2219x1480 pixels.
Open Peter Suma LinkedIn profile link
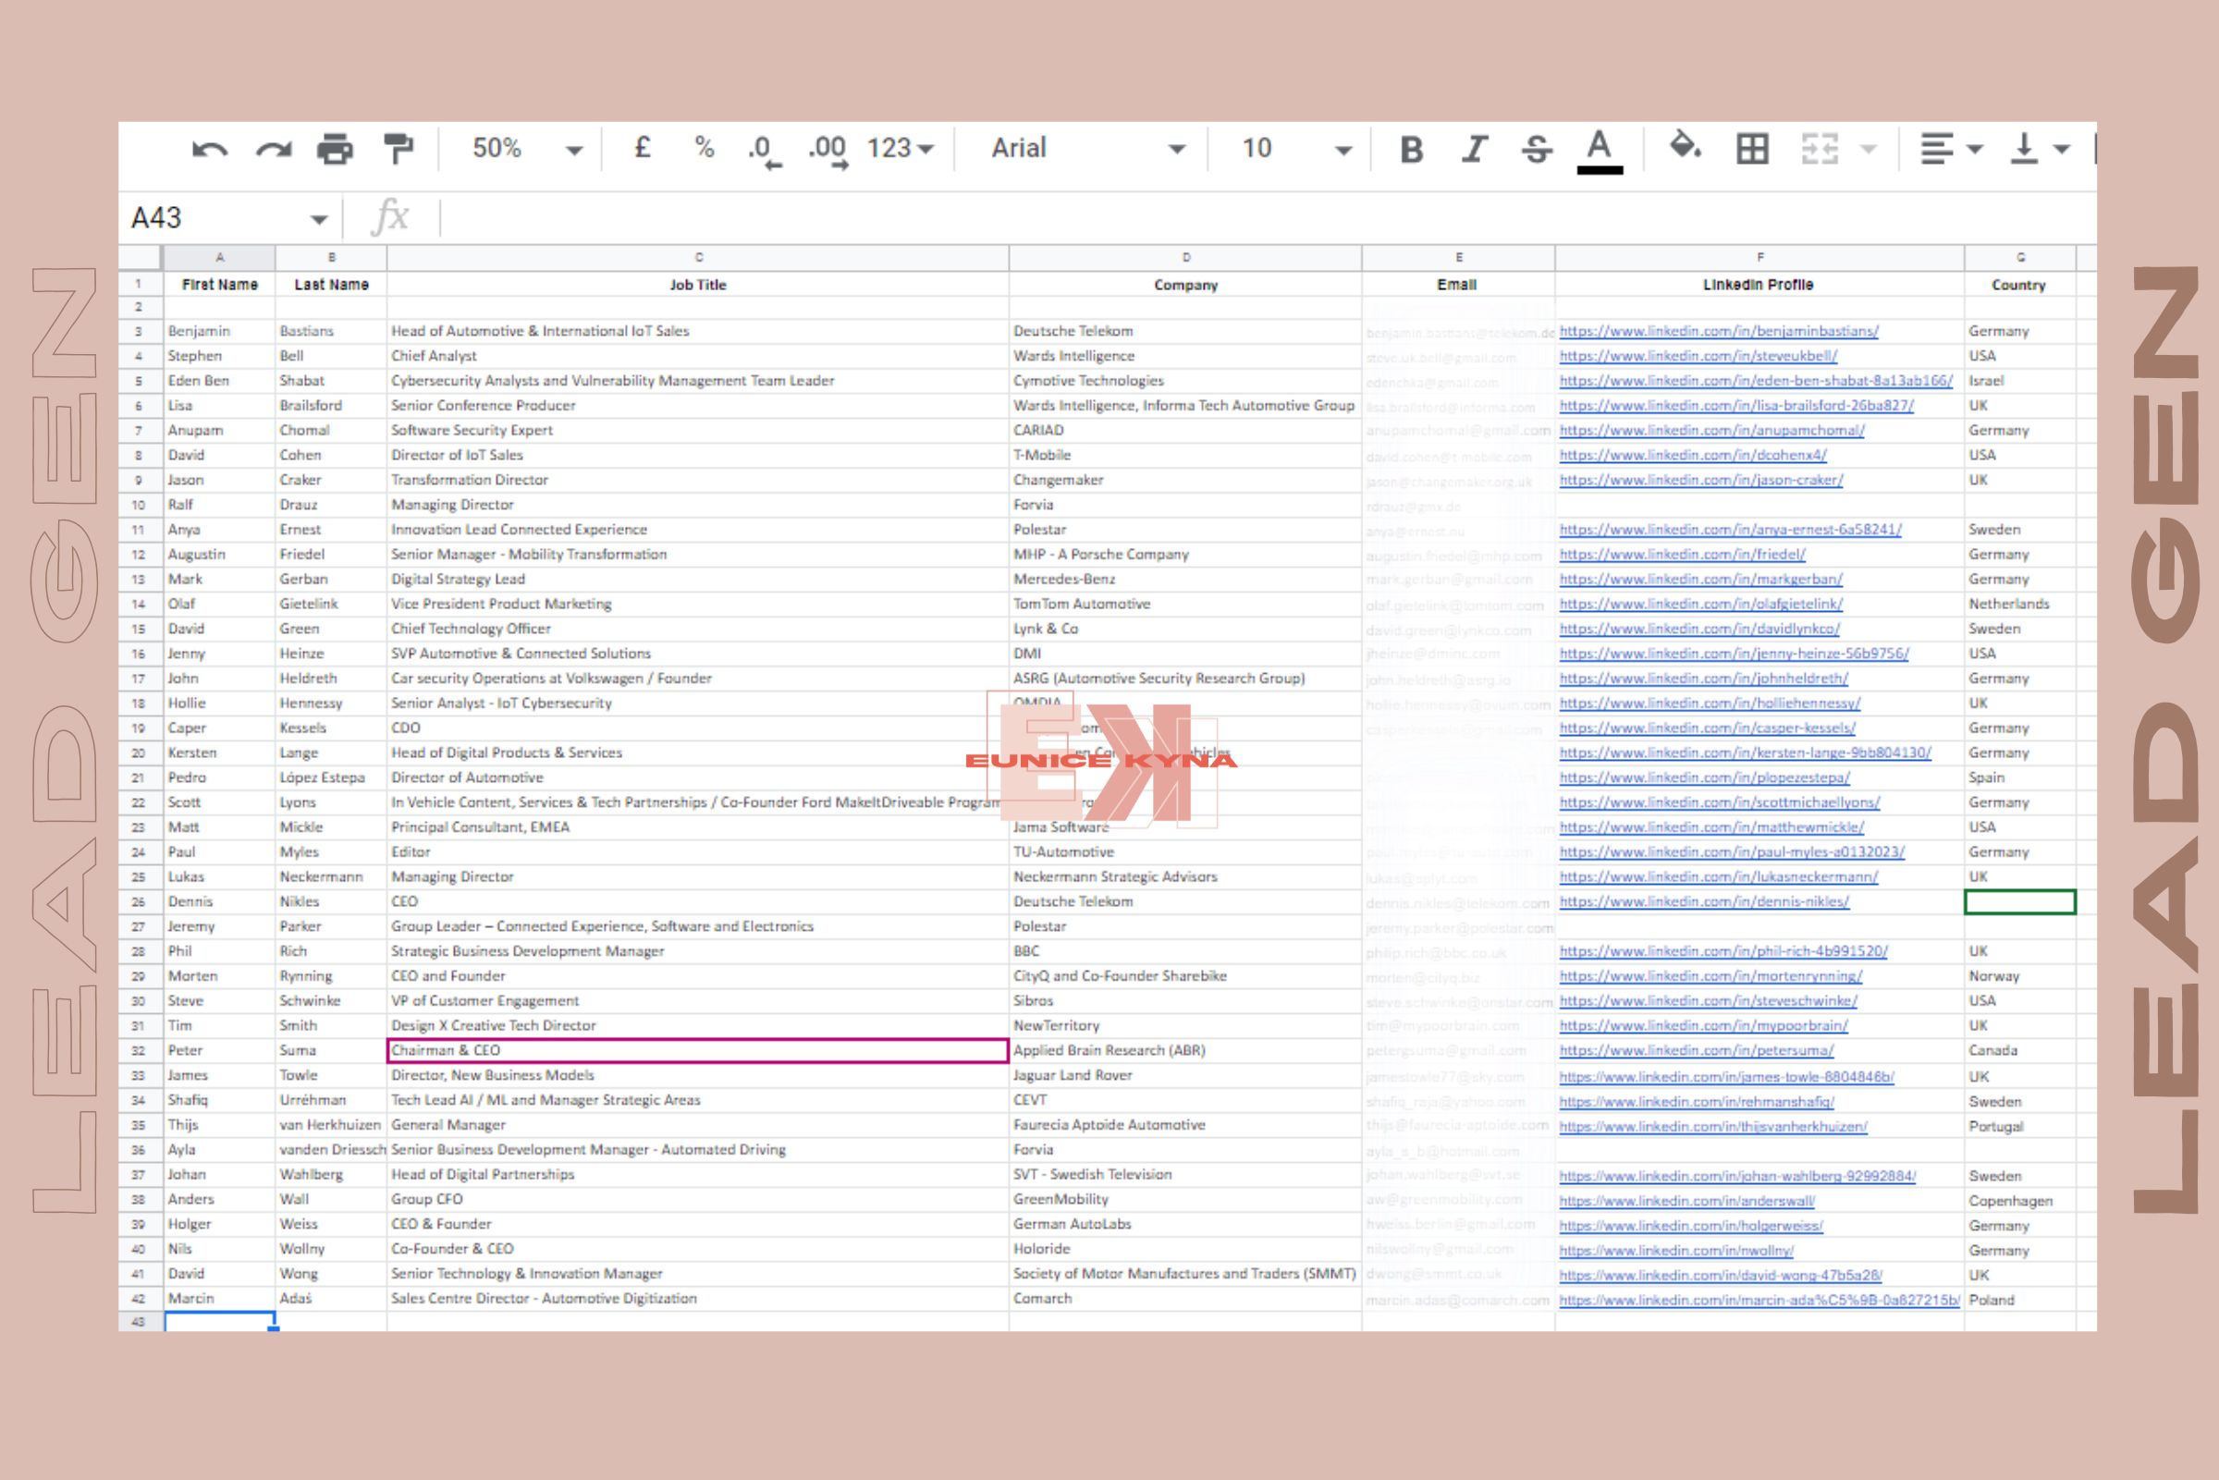1696,1050
